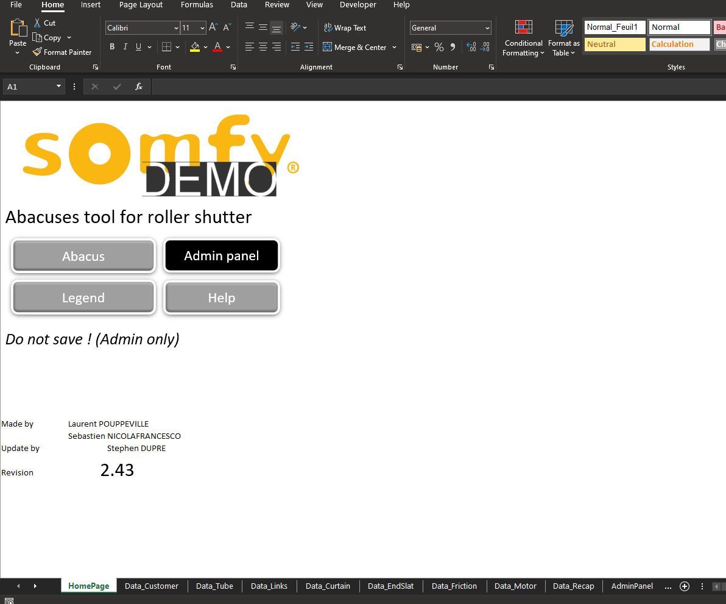
Task: Show more sheets via the ellipsis
Action: [668, 586]
